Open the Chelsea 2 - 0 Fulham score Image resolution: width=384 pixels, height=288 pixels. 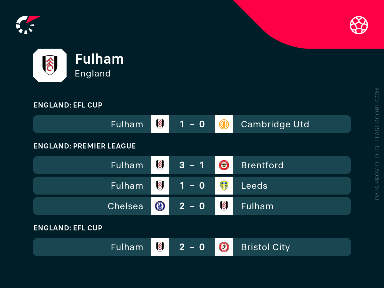point(192,206)
